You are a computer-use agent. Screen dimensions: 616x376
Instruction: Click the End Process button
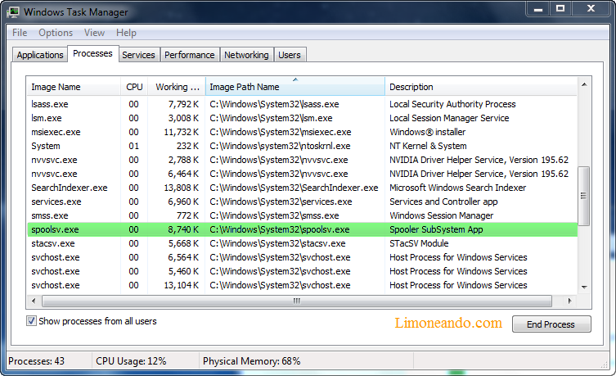point(551,324)
